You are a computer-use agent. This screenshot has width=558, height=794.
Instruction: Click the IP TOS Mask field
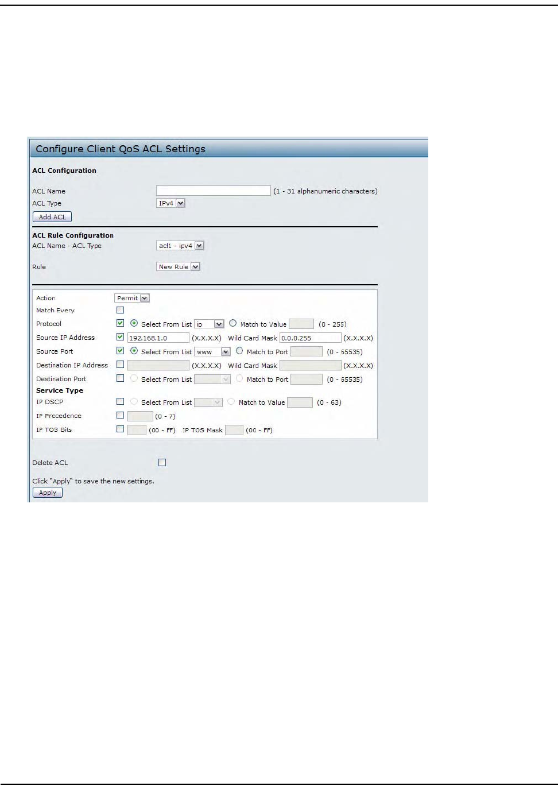234,430
